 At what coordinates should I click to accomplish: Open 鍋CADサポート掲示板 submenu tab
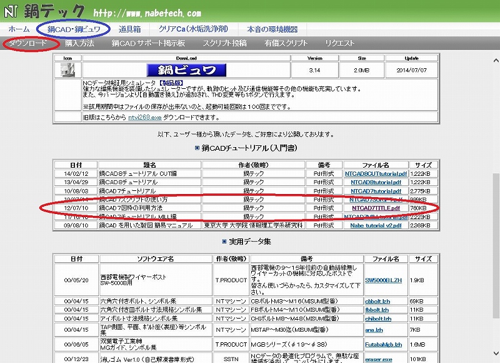point(148,43)
